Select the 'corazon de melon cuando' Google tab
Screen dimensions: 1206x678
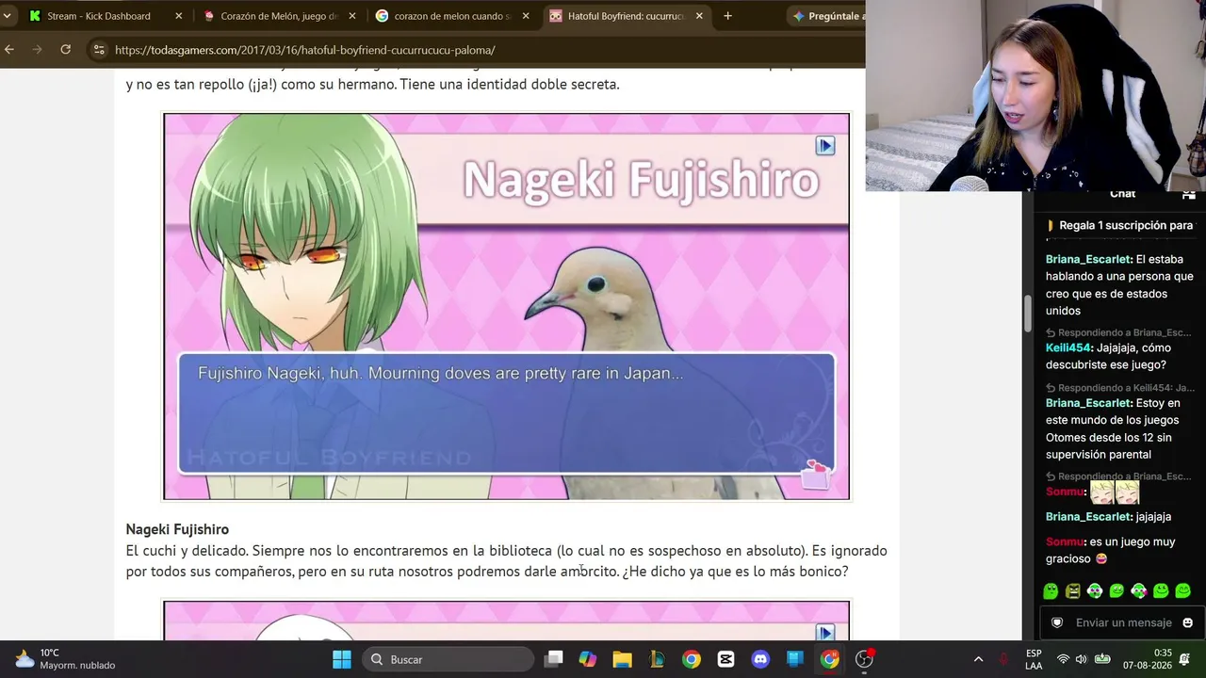point(452,16)
